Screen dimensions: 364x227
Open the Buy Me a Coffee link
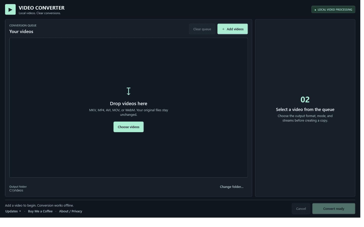coord(40,211)
